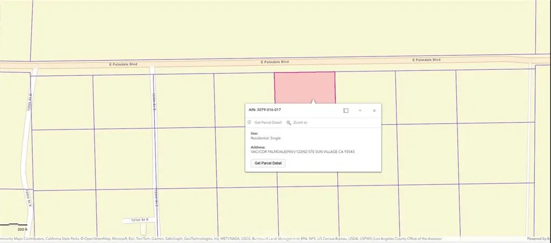Select the highlighted pink parcel
The image size is (551, 243).
pos(305,87)
